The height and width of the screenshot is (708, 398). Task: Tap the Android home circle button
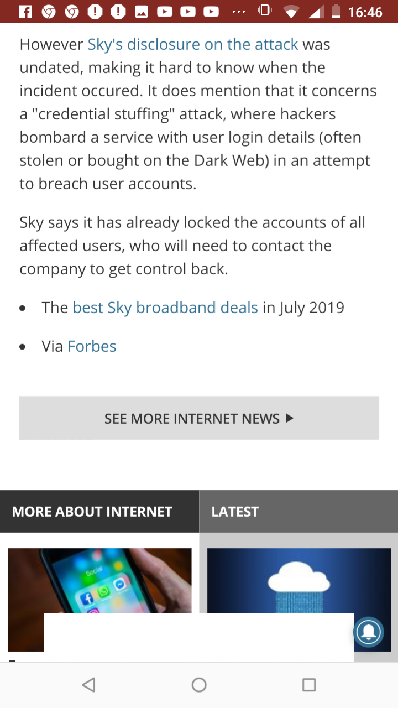click(199, 685)
